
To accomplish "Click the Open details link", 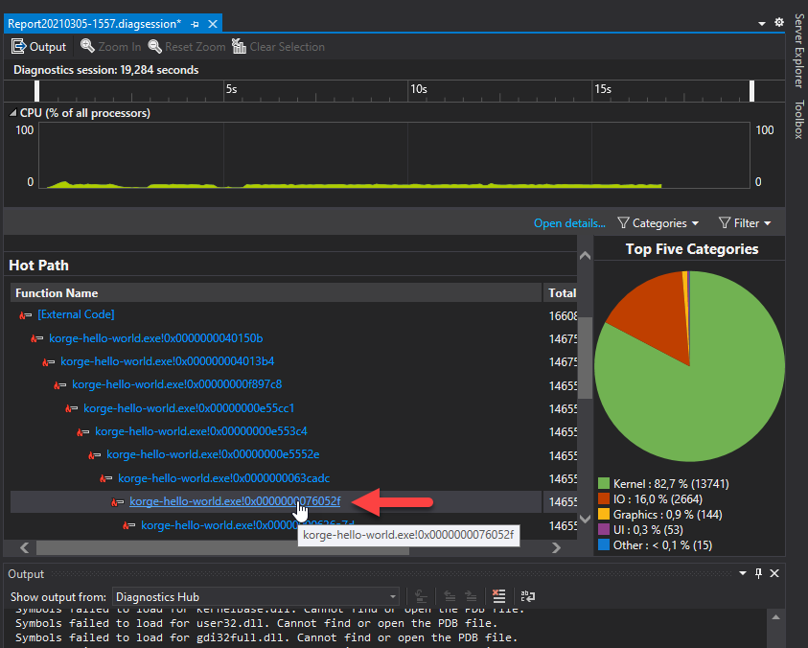I will 569,223.
